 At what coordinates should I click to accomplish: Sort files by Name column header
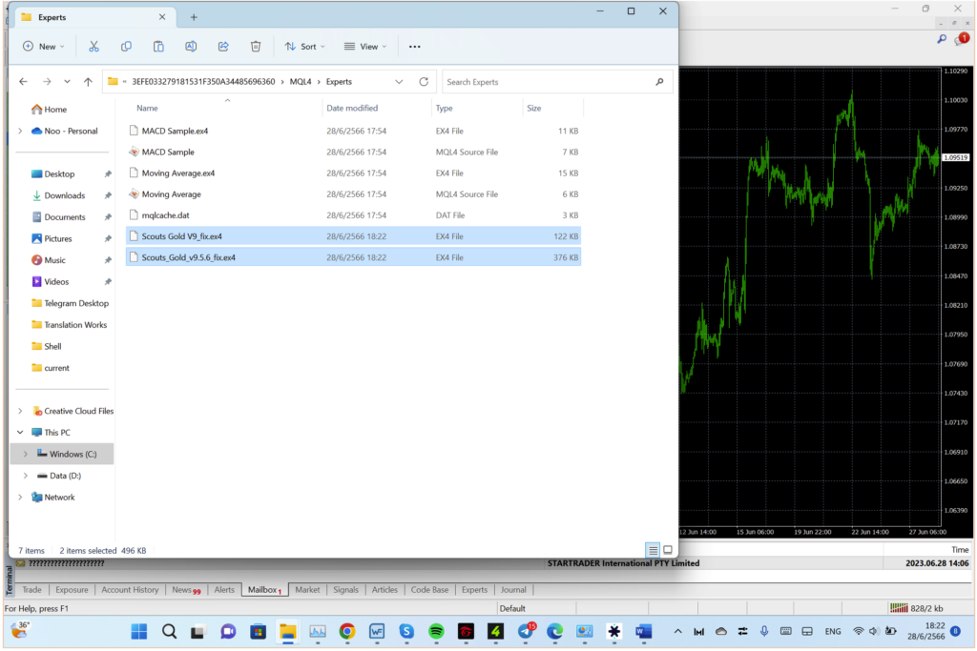(x=147, y=108)
